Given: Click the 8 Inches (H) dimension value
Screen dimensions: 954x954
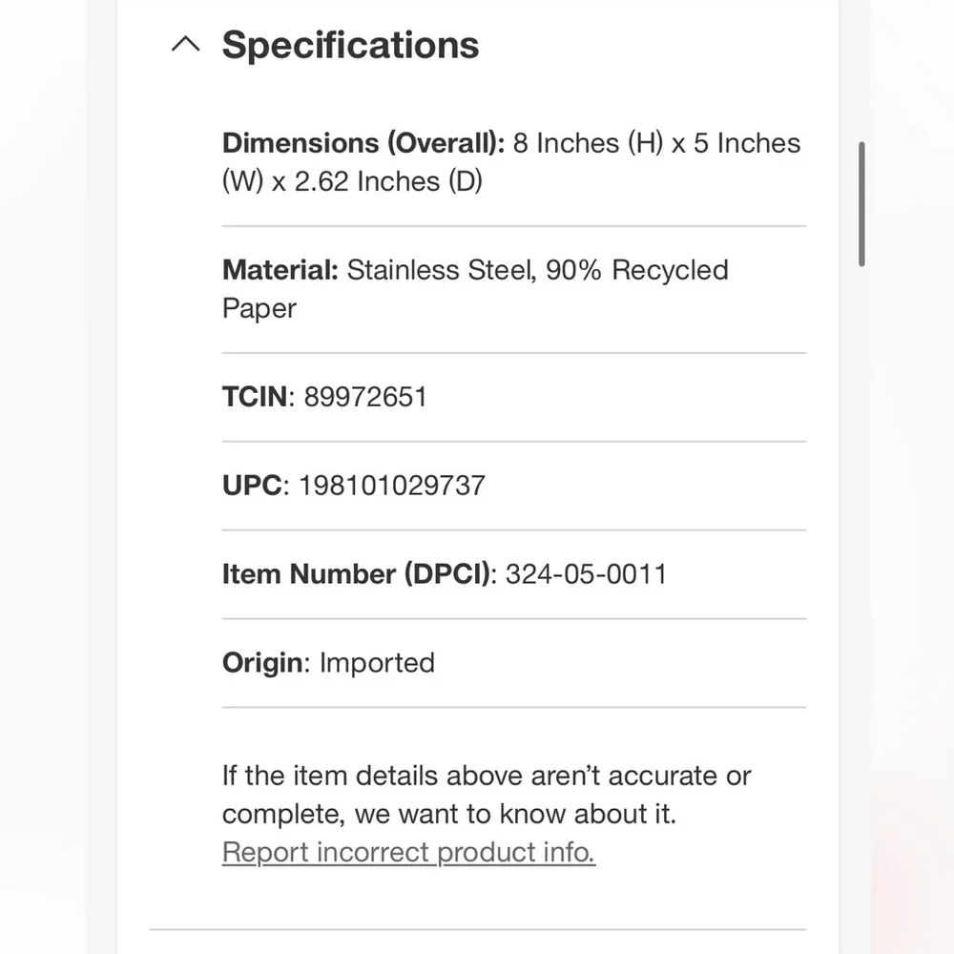Looking at the screenshot, I should click(588, 144).
